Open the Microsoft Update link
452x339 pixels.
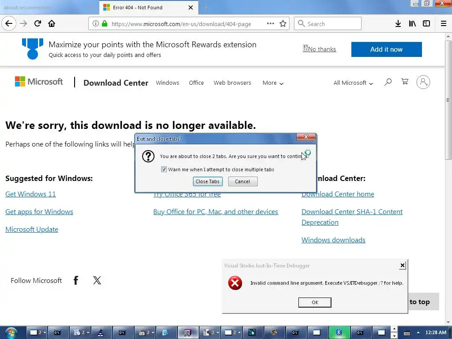tap(32, 229)
